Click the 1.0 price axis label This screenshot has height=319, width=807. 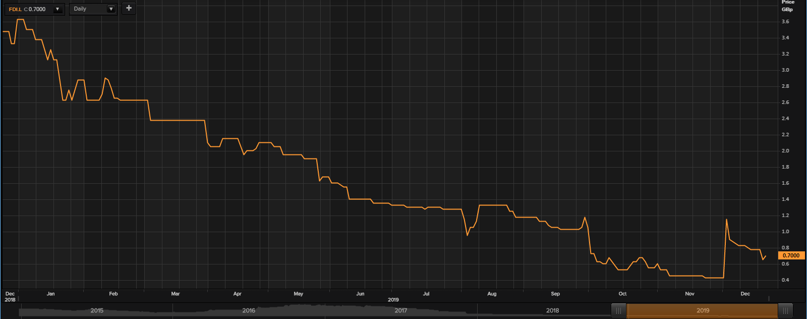pos(785,232)
